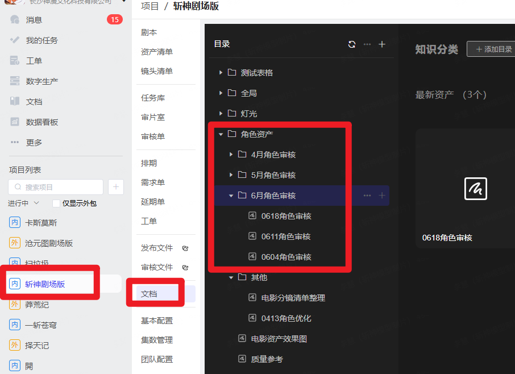Click the 添加目录 button
Image resolution: width=515 pixels, height=374 pixels.
click(492, 49)
